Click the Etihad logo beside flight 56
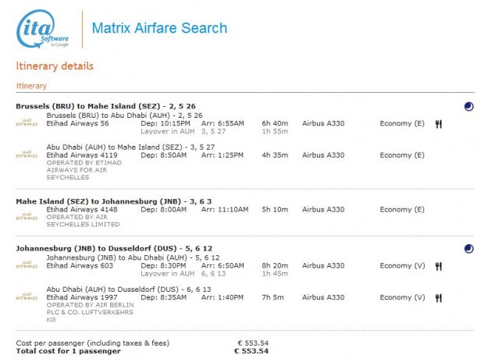This screenshot has height=362, width=484. [x=27, y=122]
